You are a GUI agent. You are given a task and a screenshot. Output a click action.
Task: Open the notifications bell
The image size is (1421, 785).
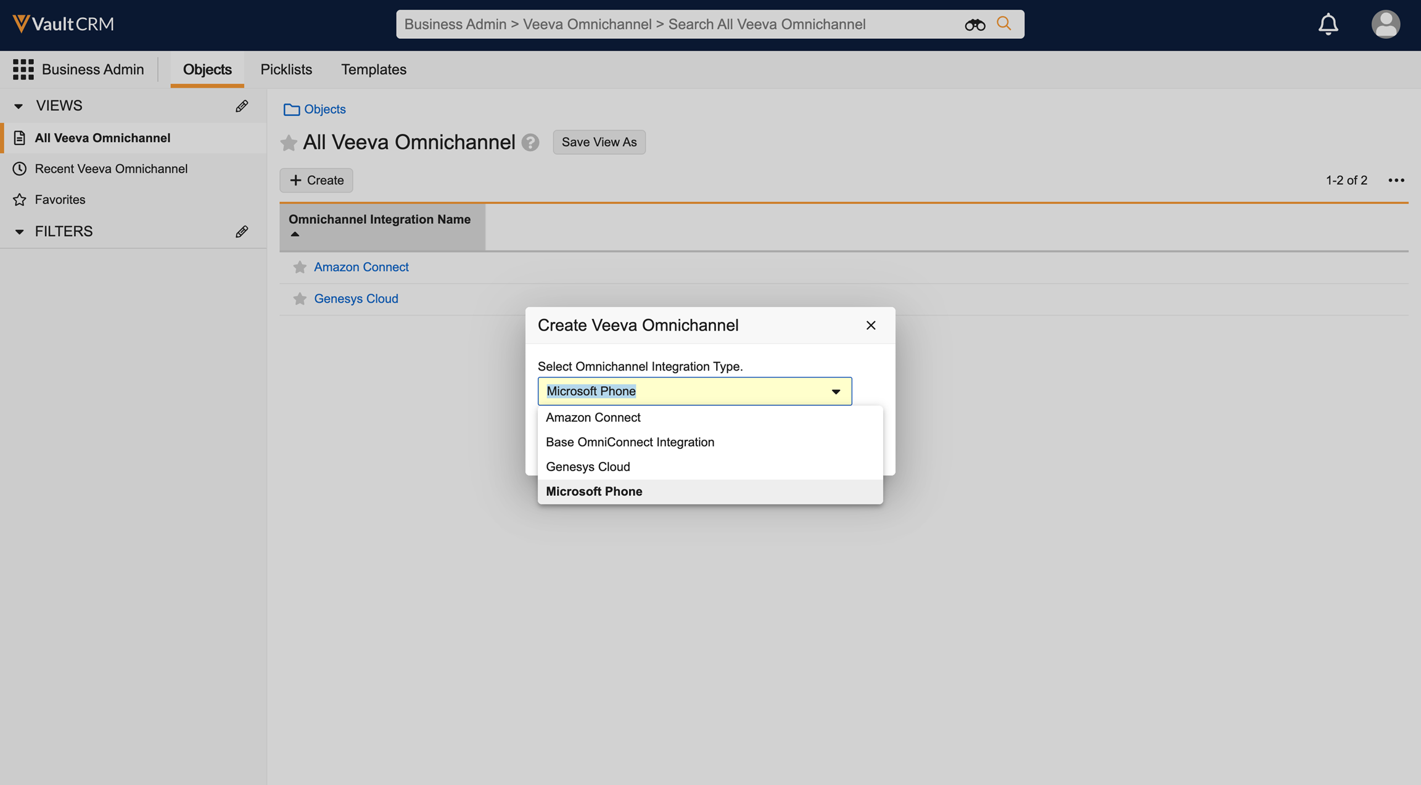(x=1328, y=24)
